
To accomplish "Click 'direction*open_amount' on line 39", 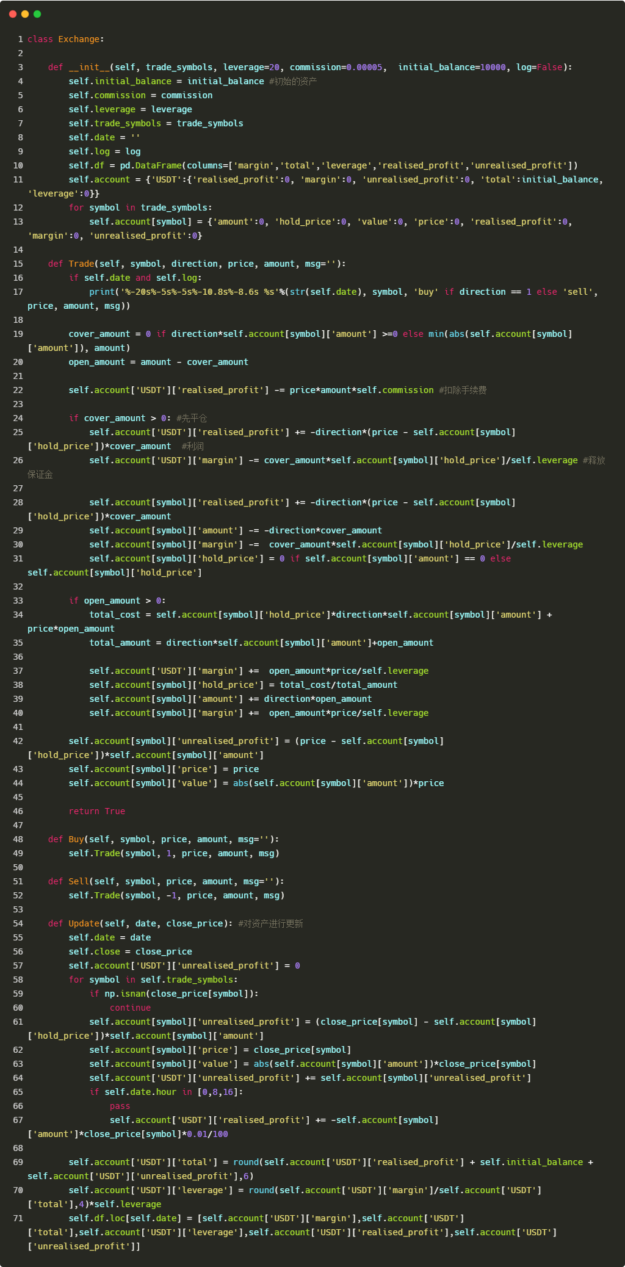I will (x=317, y=699).
